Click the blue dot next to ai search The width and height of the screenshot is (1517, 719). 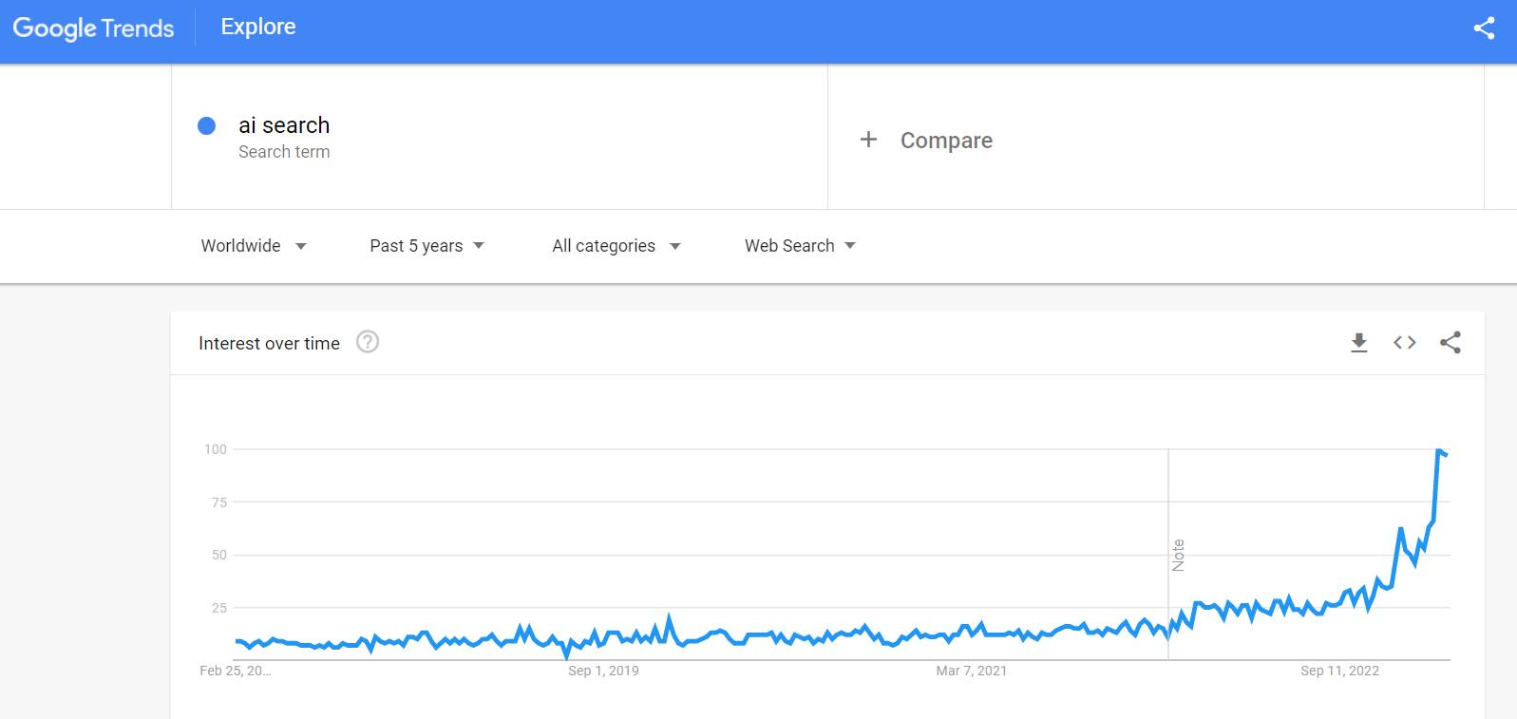tap(206, 125)
